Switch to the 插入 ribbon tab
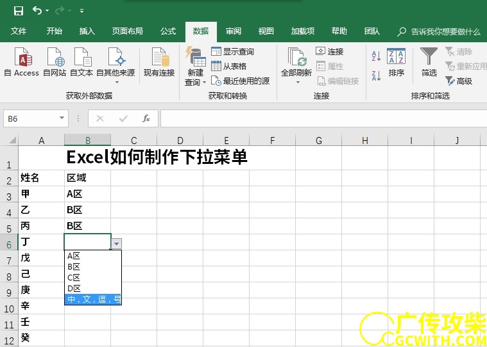Viewport: 487px width, 347px height. [x=87, y=31]
